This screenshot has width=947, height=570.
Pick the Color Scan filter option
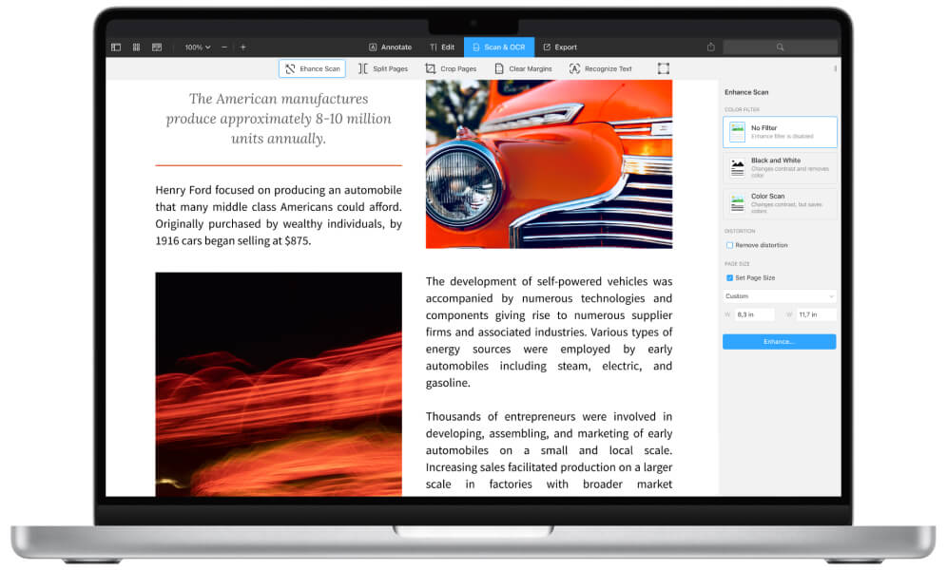[780, 203]
